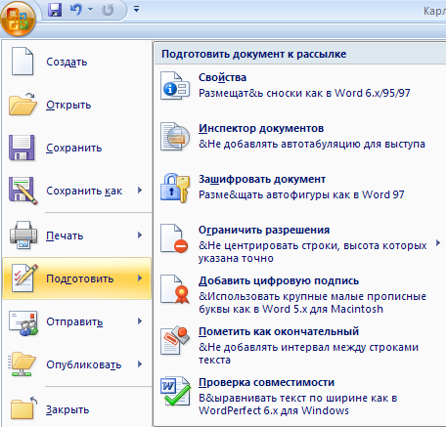The image size is (446, 427).
Task: Open Customize Quick Access Toolbar dropdown
Action: pyautogui.click(x=136, y=9)
